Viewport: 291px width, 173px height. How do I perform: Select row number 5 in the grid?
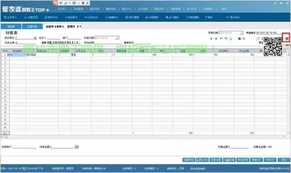point(5,70)
